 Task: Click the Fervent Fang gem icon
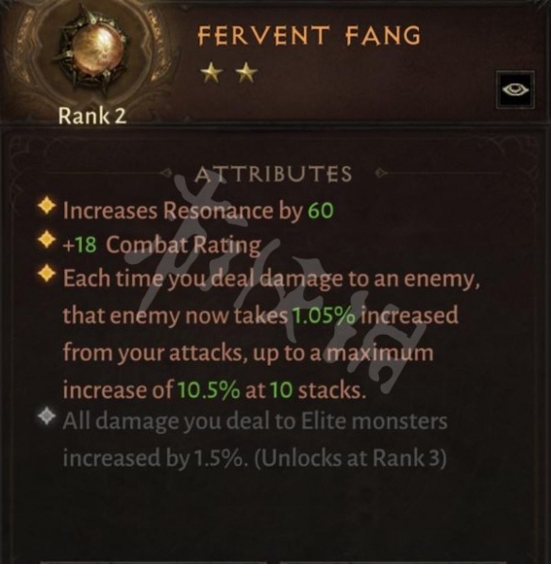(x=94, y=52)
